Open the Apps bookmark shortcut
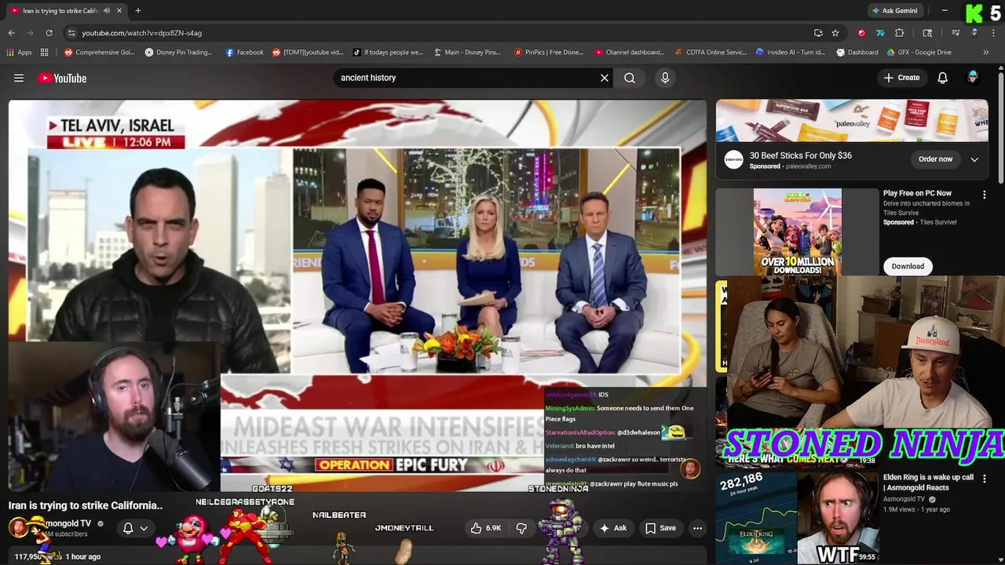 pos(19,53)
